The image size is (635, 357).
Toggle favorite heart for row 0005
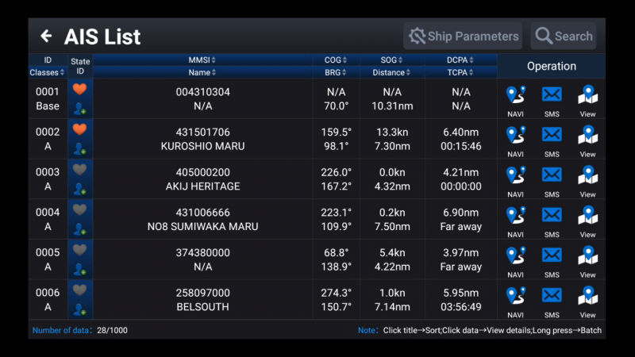(x=79, y=250)
